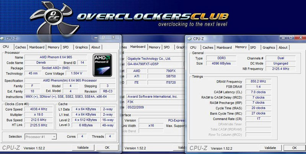Screen dimensions: 306x154
Task: Click Multiplier value x 19.0
Action: (x=39, y=115)
